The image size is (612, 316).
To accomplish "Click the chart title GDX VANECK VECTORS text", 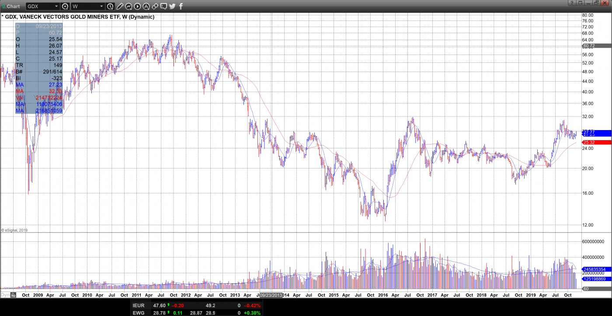I will (x=80, y=17).
